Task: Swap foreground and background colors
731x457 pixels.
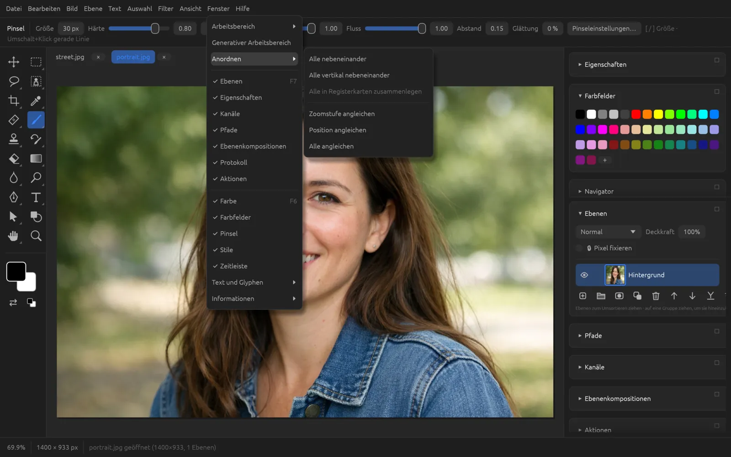Action: [13, 303]
